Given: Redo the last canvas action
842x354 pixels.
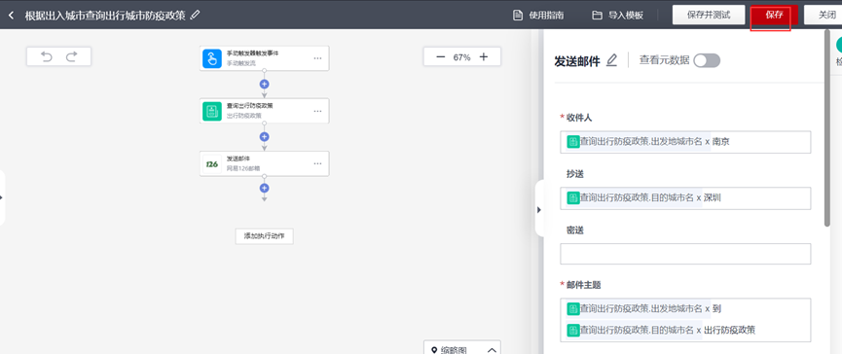Looking at the screenshot, I should (71, 56).
